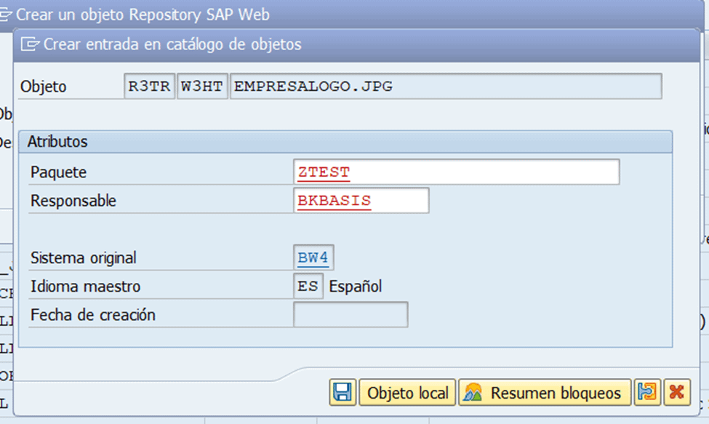The height and width of the screenshot is (424, 709).
Task: Open Resumen bloqueos lock overview
Action: pyautogui.click(x=544, y=393)
